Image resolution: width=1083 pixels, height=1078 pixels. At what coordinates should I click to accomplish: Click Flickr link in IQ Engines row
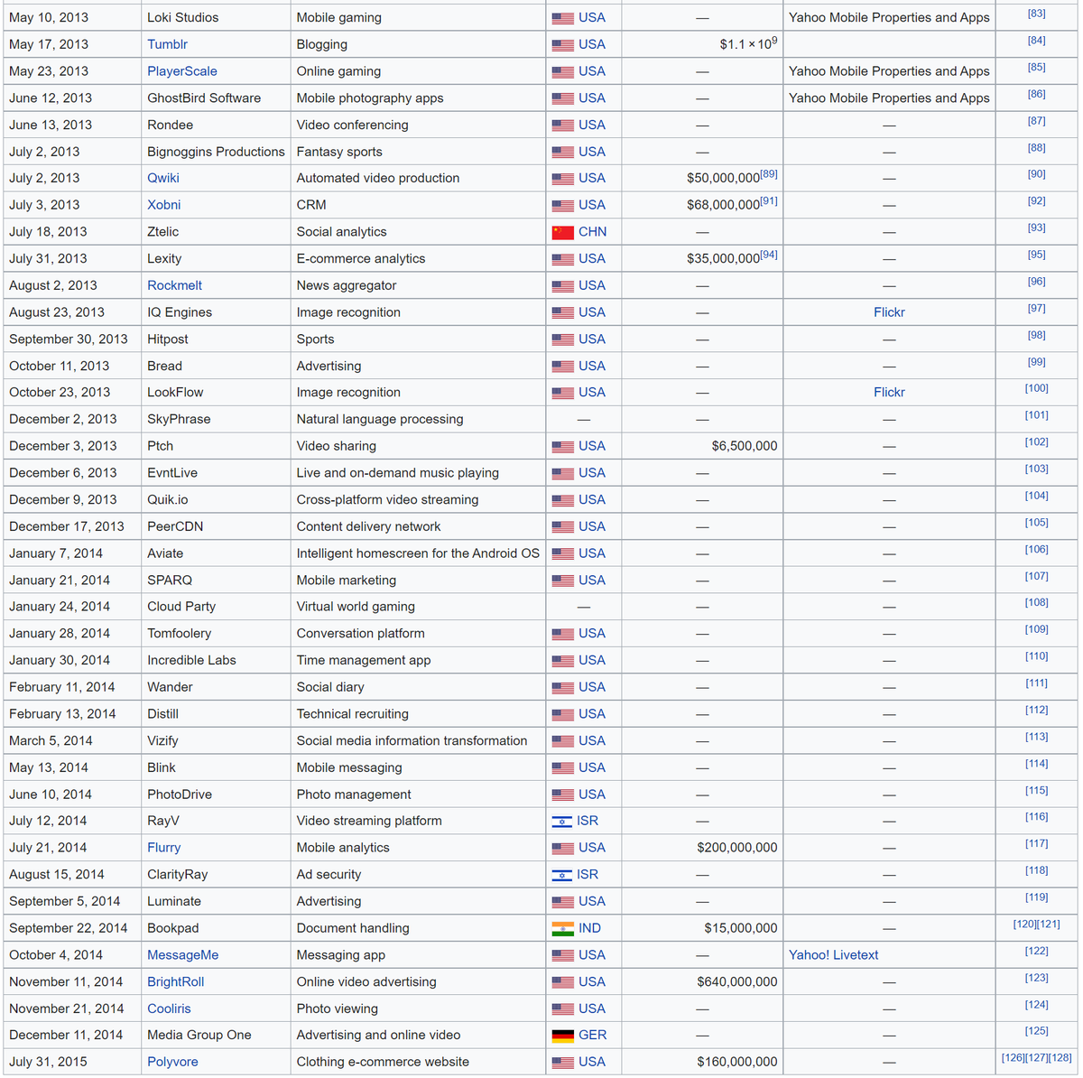point(889,312)
